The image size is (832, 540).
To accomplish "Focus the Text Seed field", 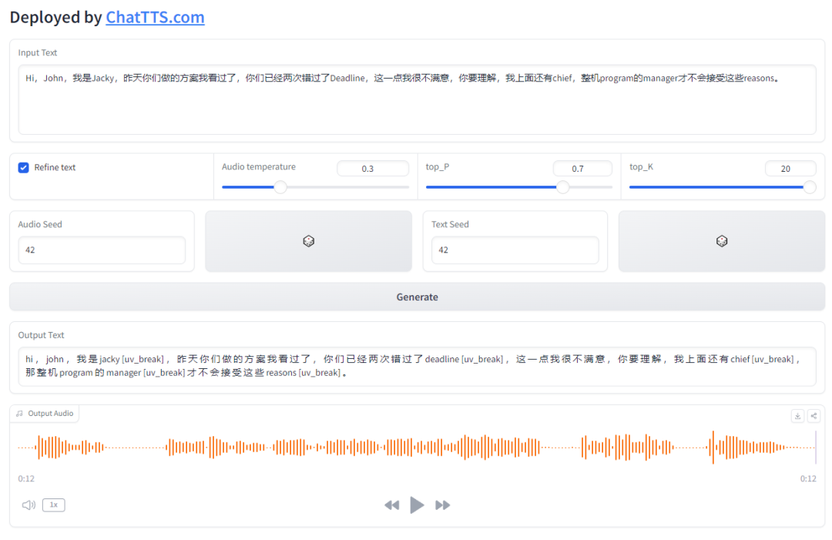I will point(515,250).
